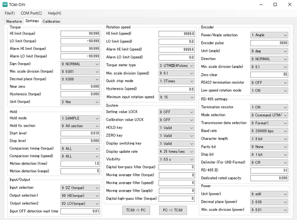Open the Baud rate dropdown
This screenshot has width=297, height=220.
(269, 130)
